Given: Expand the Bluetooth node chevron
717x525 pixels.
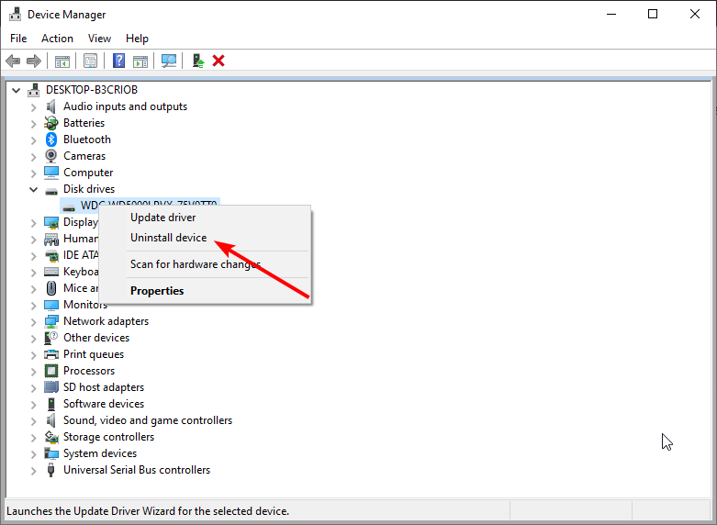Looking at the screenshot, I should click(33, 140).
